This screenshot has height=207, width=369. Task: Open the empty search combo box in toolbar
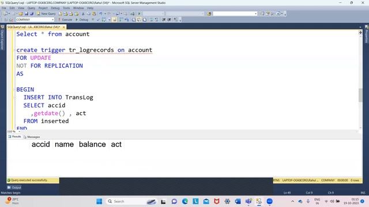click(235, 14)
